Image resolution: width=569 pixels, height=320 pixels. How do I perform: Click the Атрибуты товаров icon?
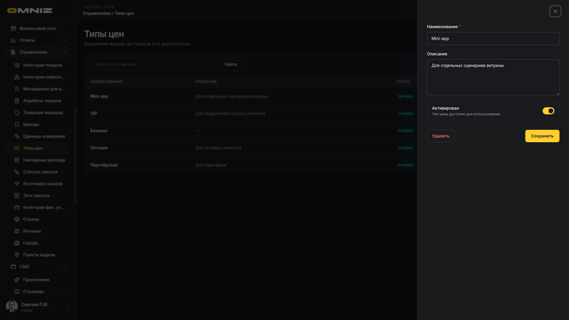[x=17, y=101]
